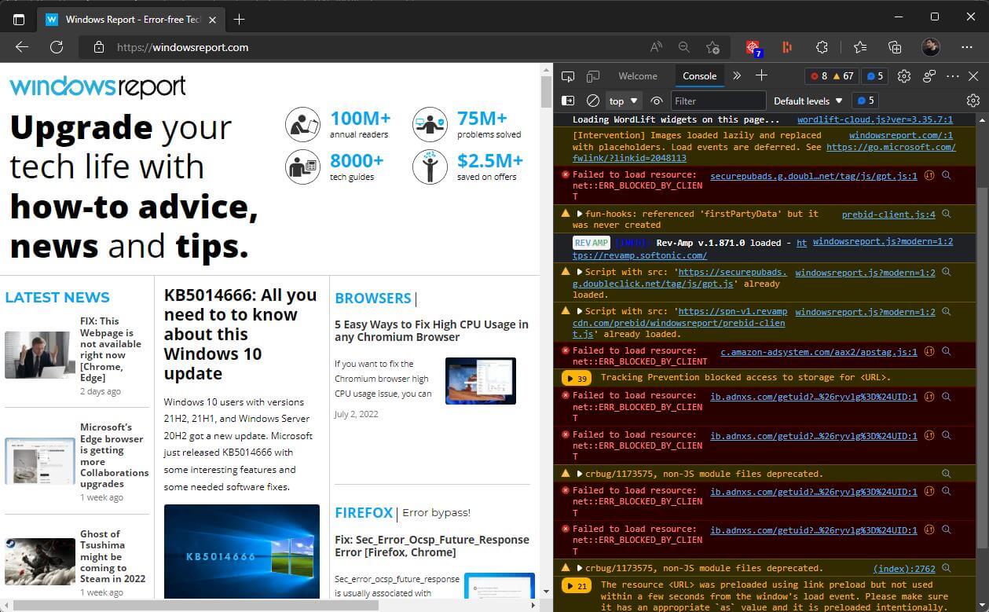989x612 pixels.
Task: Open the issues counter beside the error counts
Action: click(874, 76)
